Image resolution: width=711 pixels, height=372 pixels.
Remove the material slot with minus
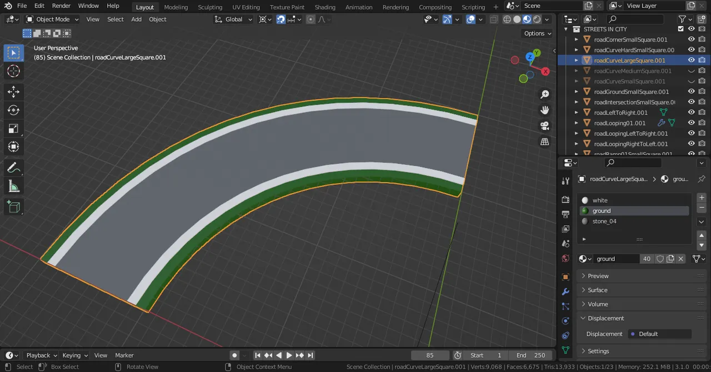coord(702,207)
